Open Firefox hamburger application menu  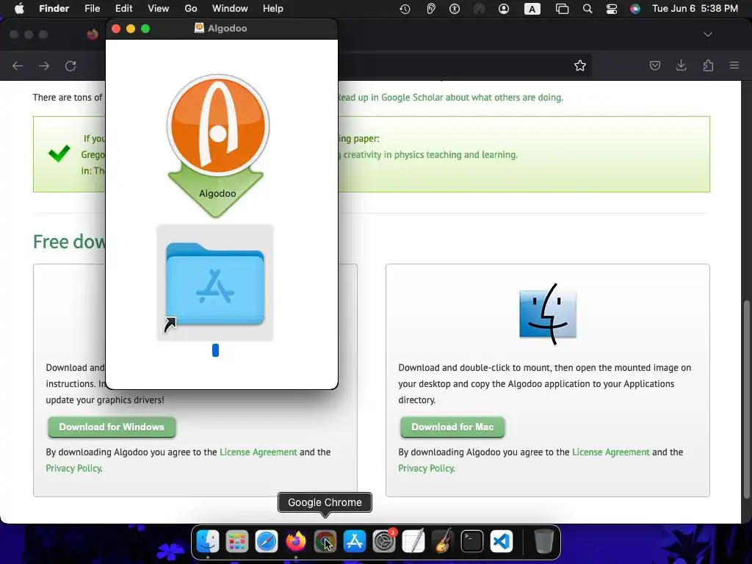(734, 65)
